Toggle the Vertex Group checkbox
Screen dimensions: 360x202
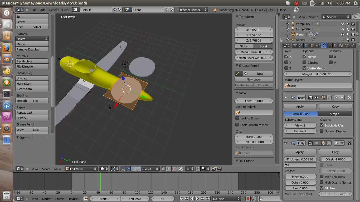[304, 68]
